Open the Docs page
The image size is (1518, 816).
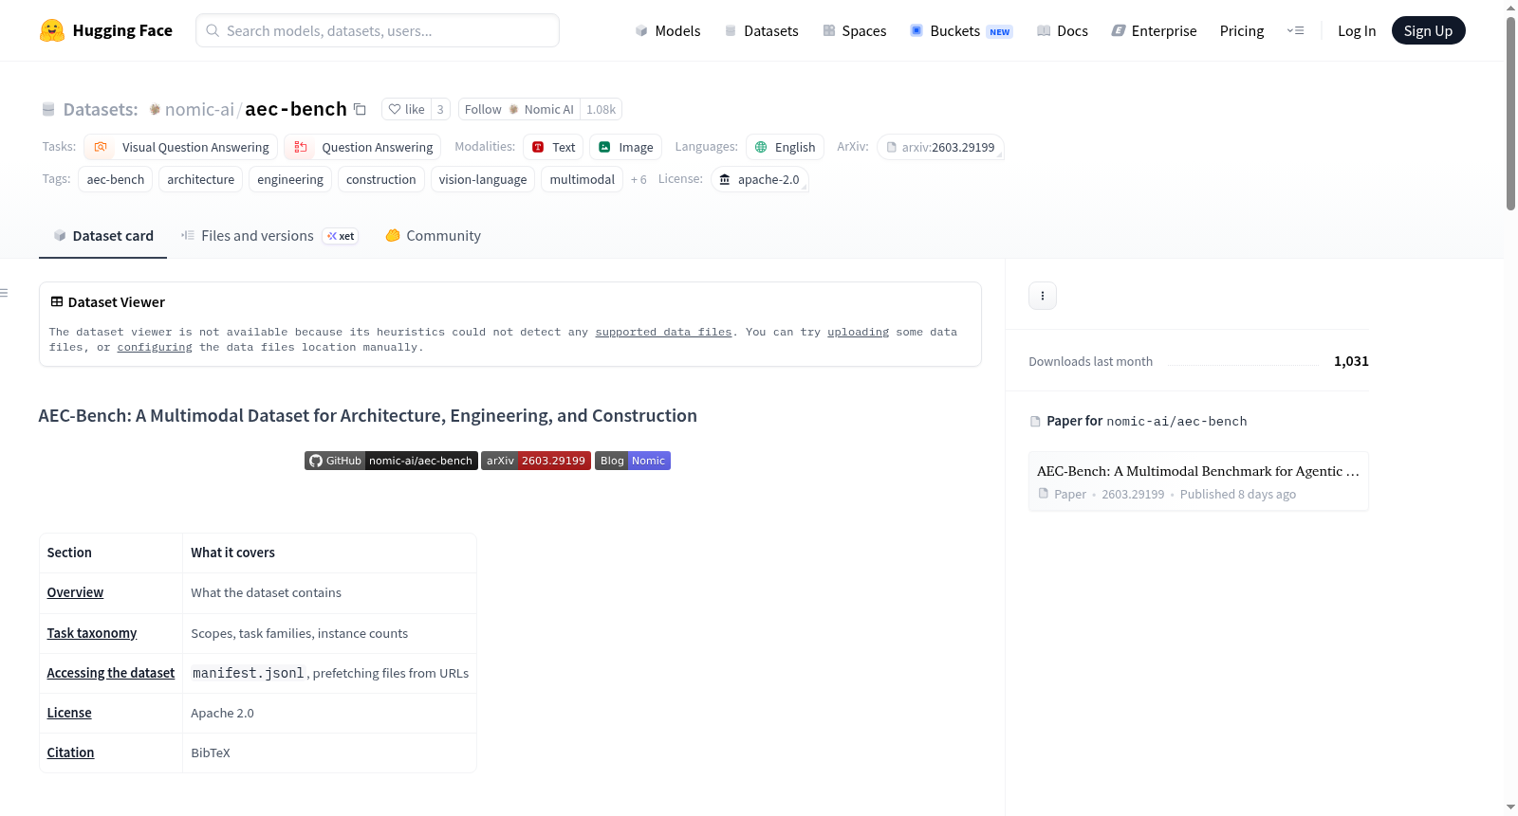coord(1062,30)
